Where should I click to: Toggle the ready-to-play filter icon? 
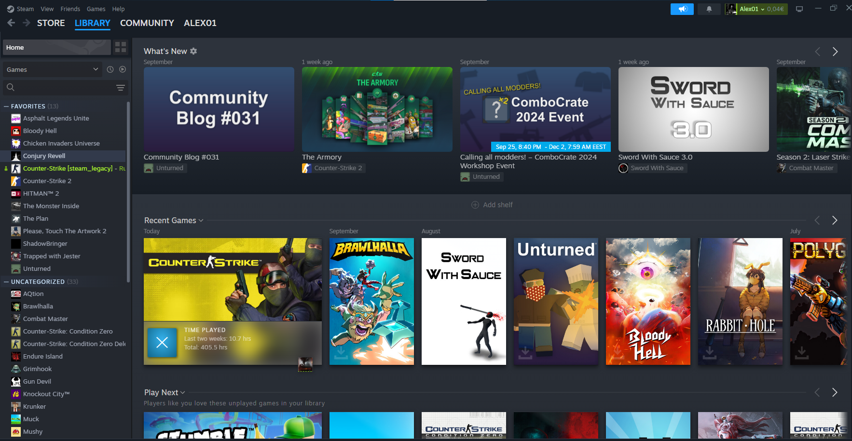click(123, 69)
